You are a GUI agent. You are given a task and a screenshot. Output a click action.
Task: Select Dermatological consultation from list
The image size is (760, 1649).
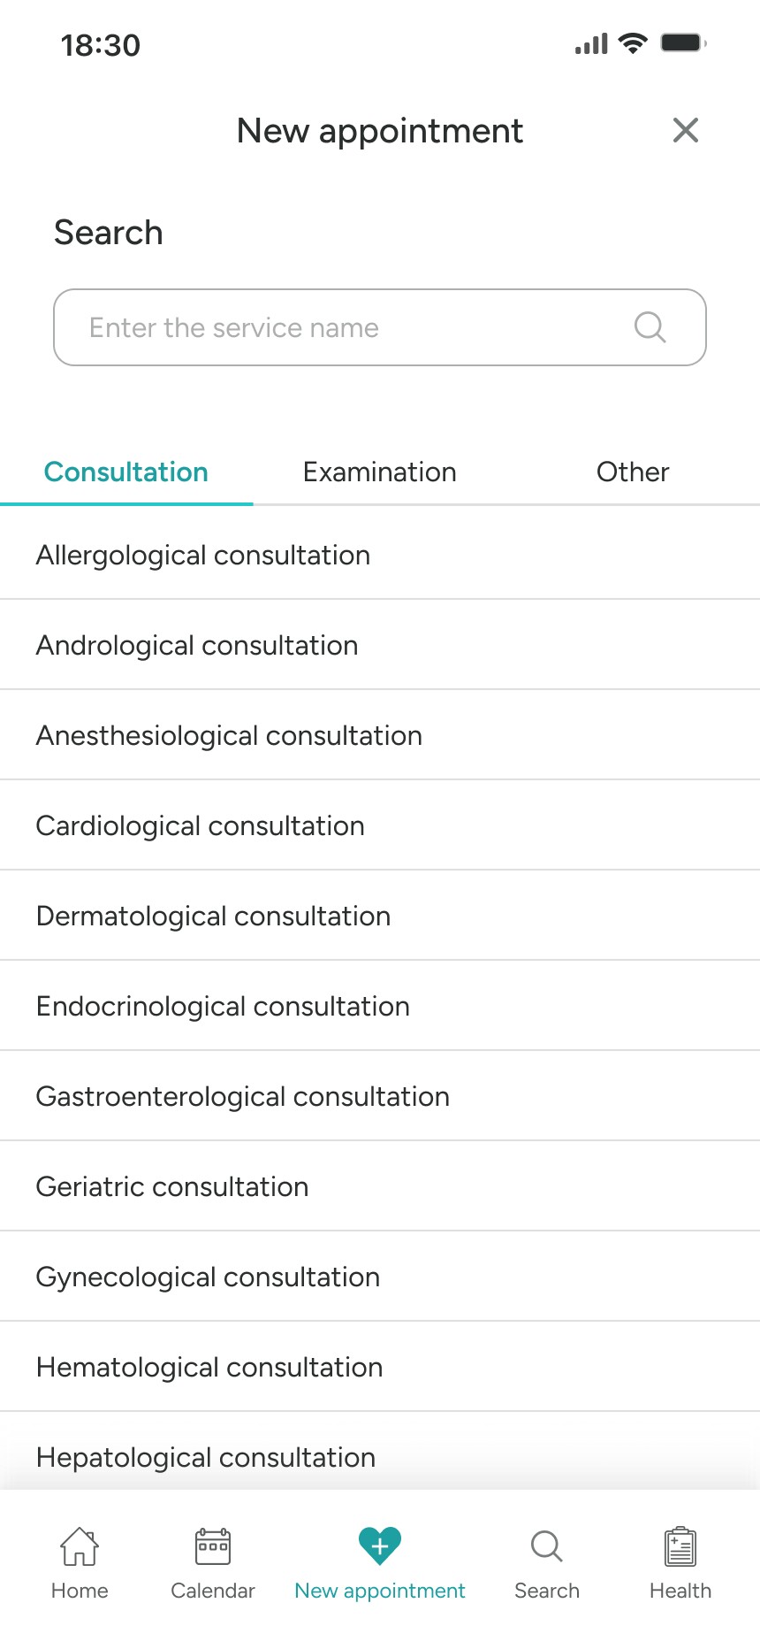(380, 916)
